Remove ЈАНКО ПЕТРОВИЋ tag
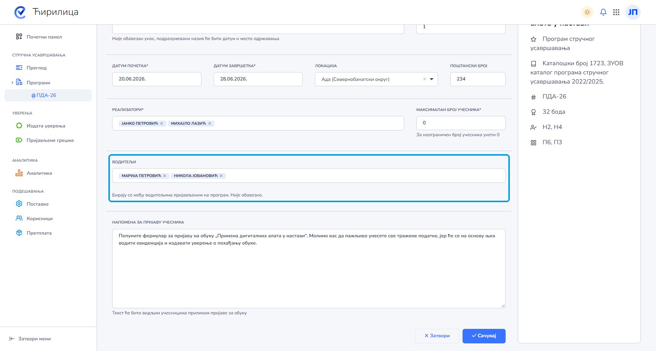656x351 pixels. [x=162, y=124]
